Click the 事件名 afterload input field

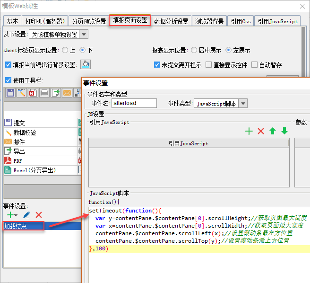[134, 103]
